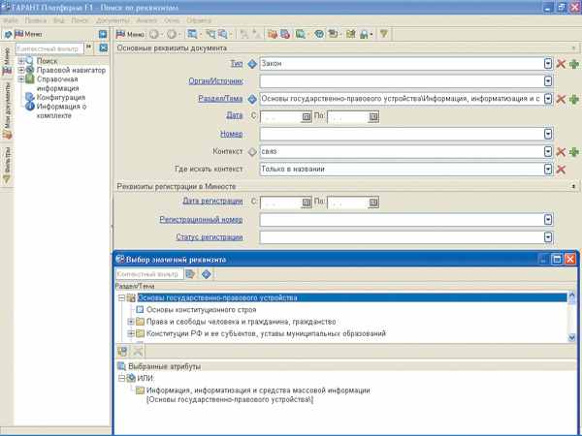Focus the left panel Контекстный фильтр field
The width and height of the screenshot is (582, 436).
coord(49,48)
